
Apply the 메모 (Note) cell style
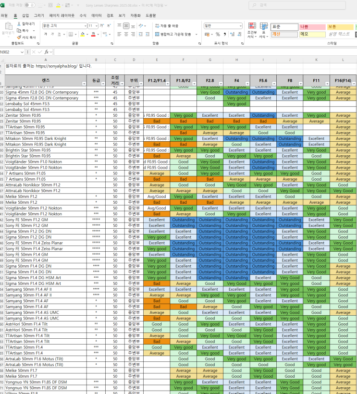click(312, 34)
